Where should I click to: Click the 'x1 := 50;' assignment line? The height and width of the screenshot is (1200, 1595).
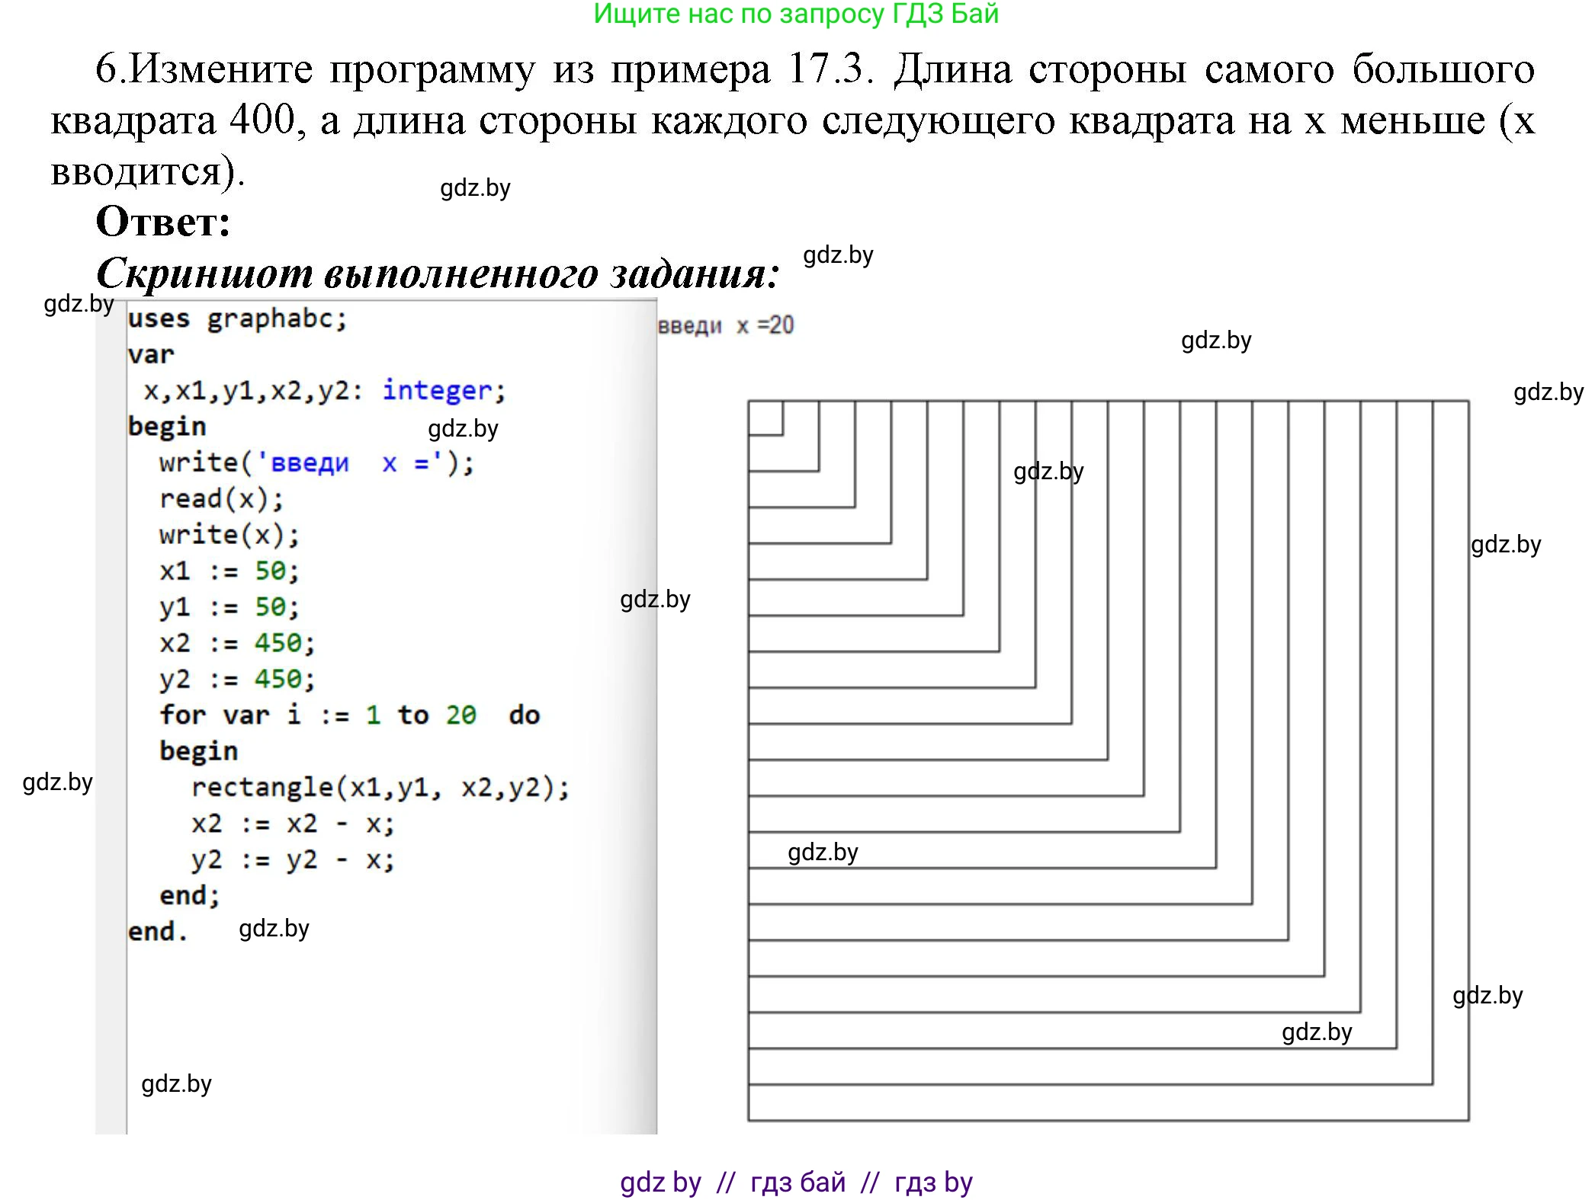(x=229, y=571)
